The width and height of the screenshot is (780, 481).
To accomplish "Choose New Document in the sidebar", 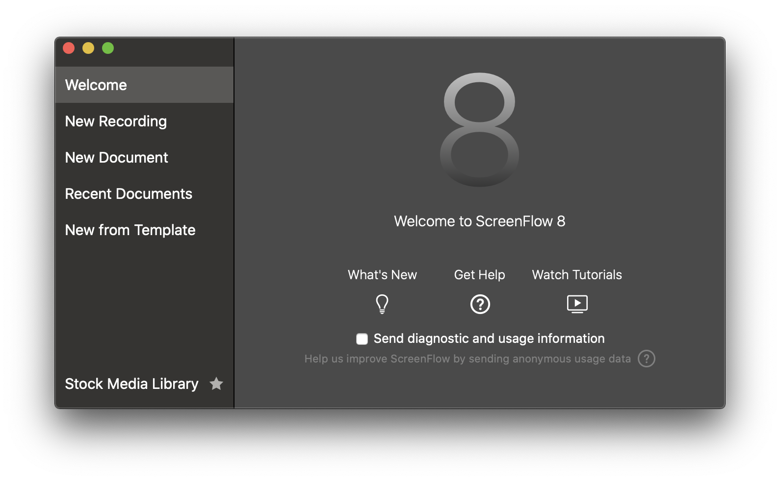I will pyautogui.click(x=145, y=157).
